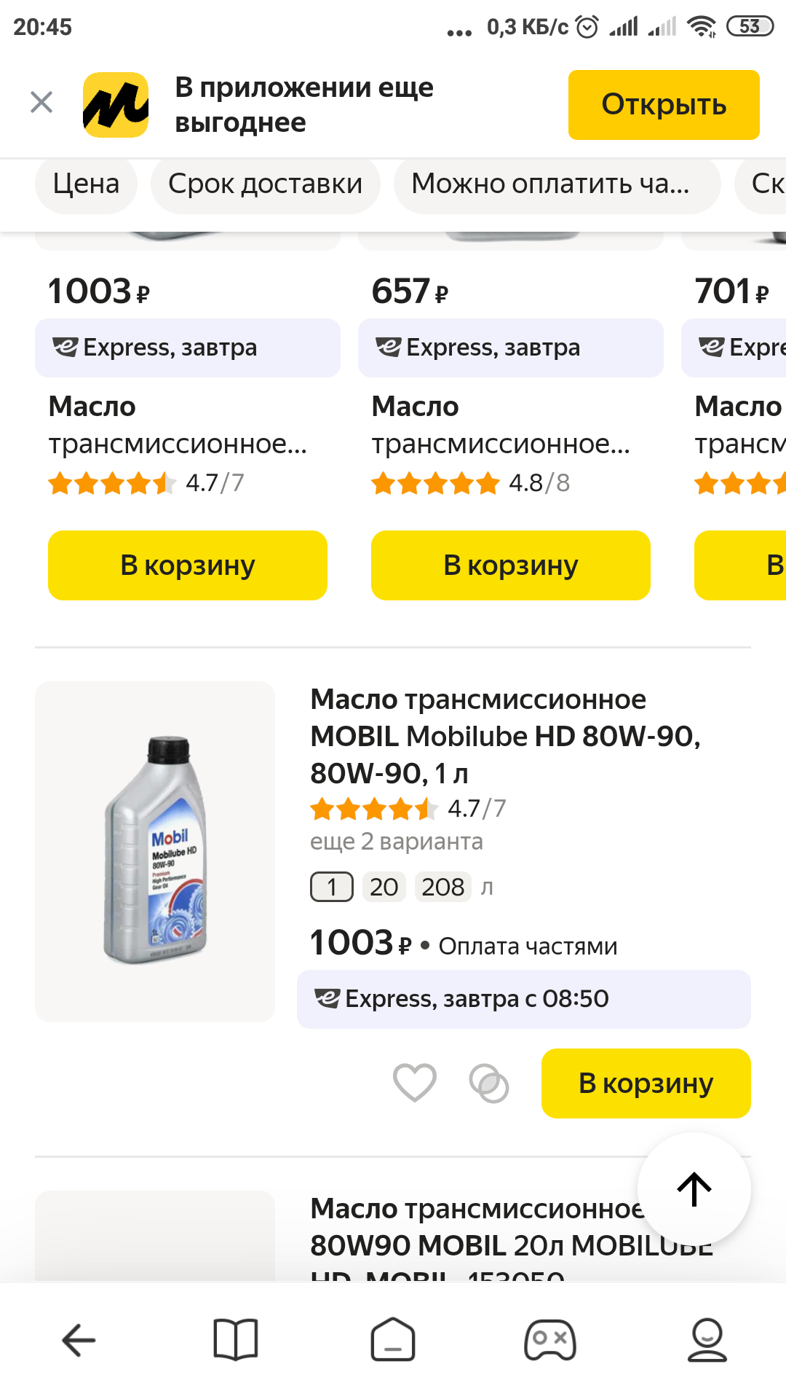Tap the browser home icon
786x1399 pixels.
tap(393, 1340)
